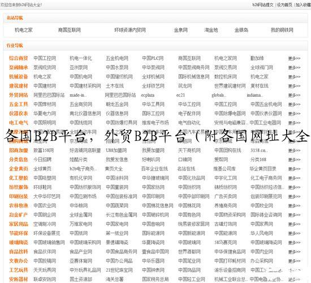Select the 建筑建材 category heading

(x=19, y=86)
